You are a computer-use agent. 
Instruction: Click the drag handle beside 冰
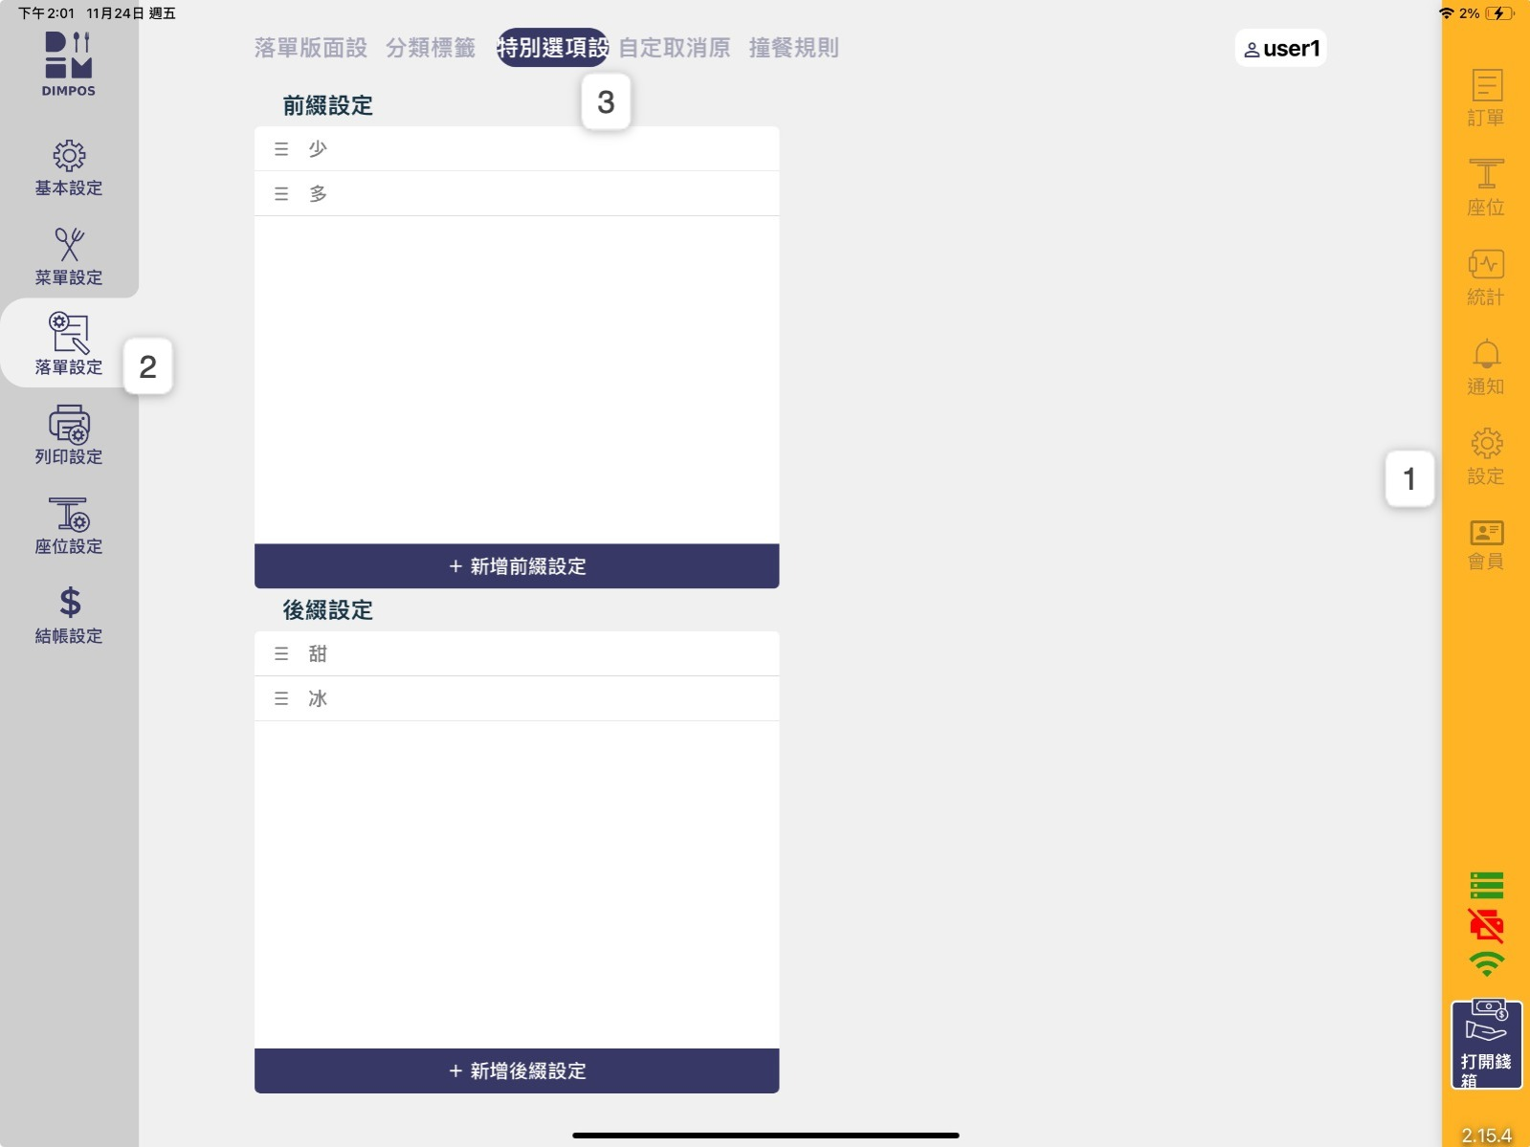click(x=281, y=699)
